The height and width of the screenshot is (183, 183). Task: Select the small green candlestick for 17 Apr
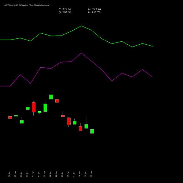point(40,112)
